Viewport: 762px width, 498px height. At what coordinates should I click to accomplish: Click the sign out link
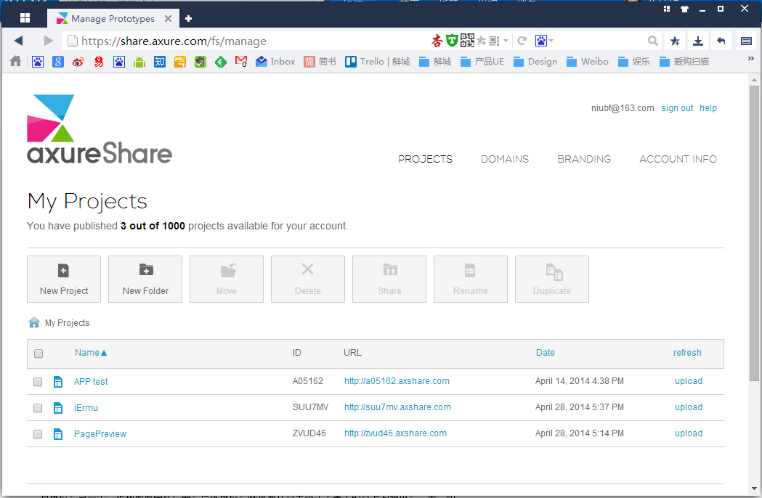click(x=677, y=108)
